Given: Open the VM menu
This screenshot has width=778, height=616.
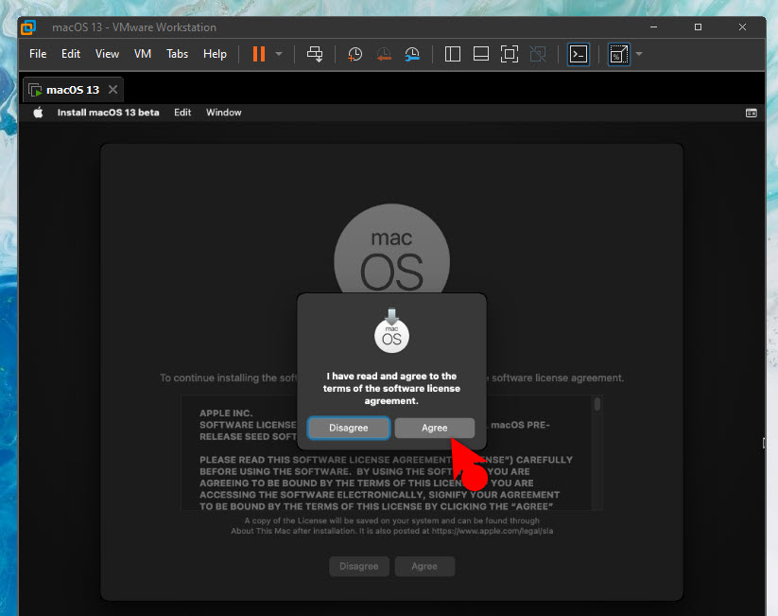Looking at the screenshot, I should 143,54.
